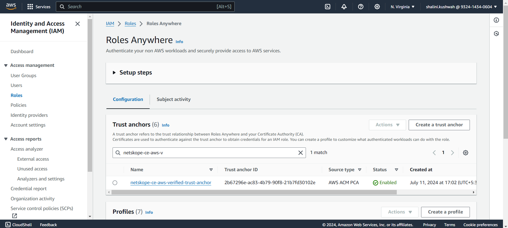Open the notifications bell
Screen dimensions: 508x228
(x=344, y=7)
